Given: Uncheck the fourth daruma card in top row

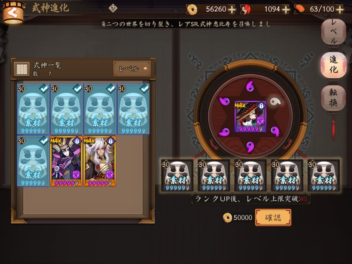Looking at the screenshot, I should click(134, 109).
